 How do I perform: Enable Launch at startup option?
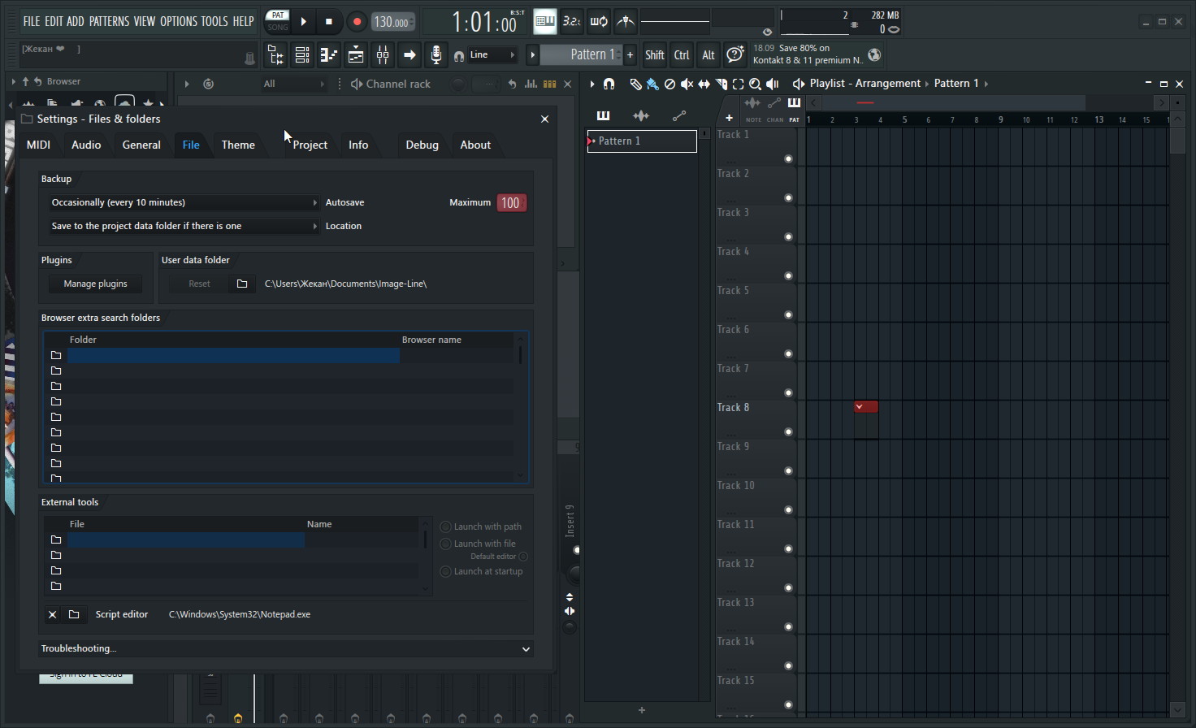coord(445,571)
